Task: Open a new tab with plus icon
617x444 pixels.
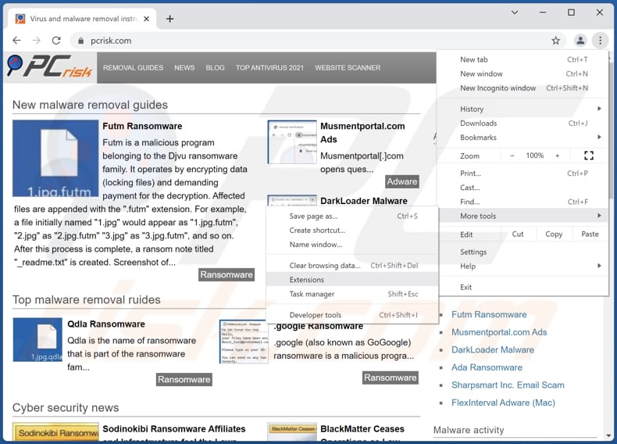Action: [170, 18]
